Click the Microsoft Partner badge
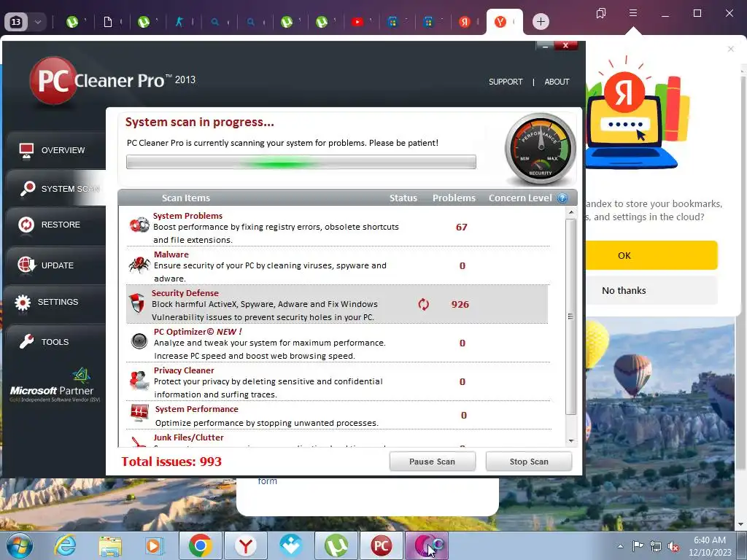This screenshot has height=560, width=747. (x=55, y=386)
